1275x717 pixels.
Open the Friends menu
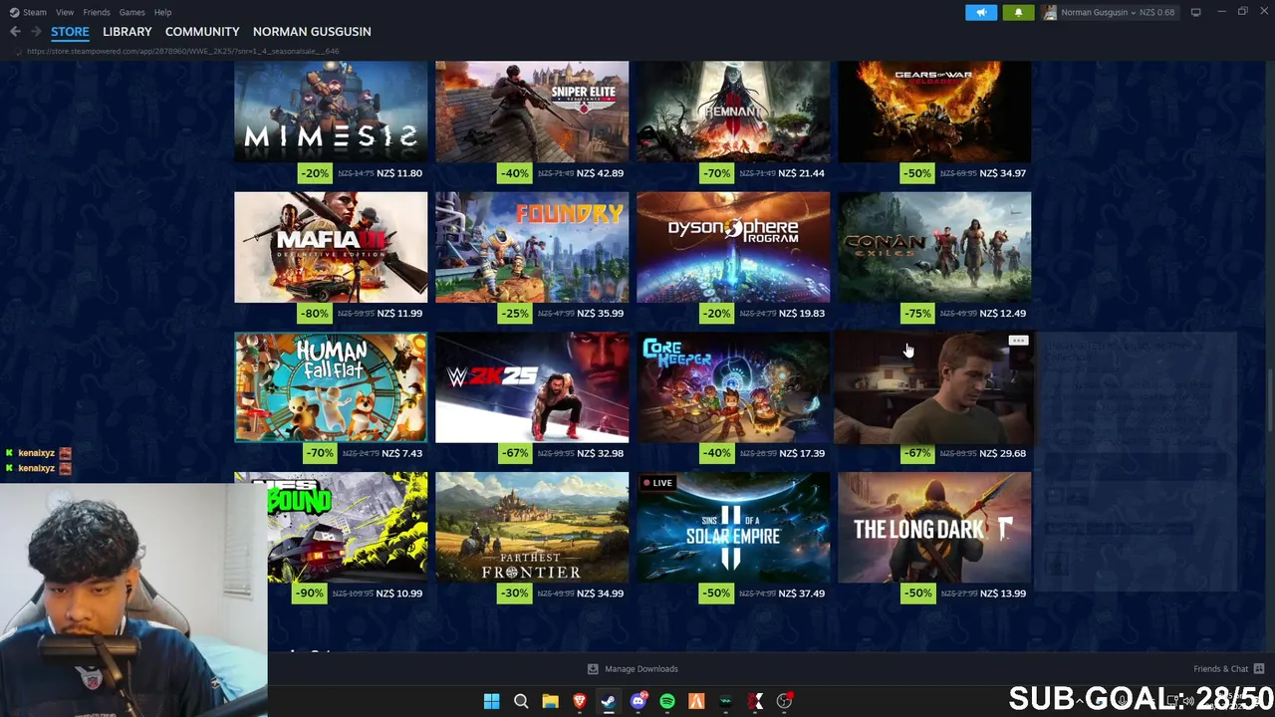[97, 12]
